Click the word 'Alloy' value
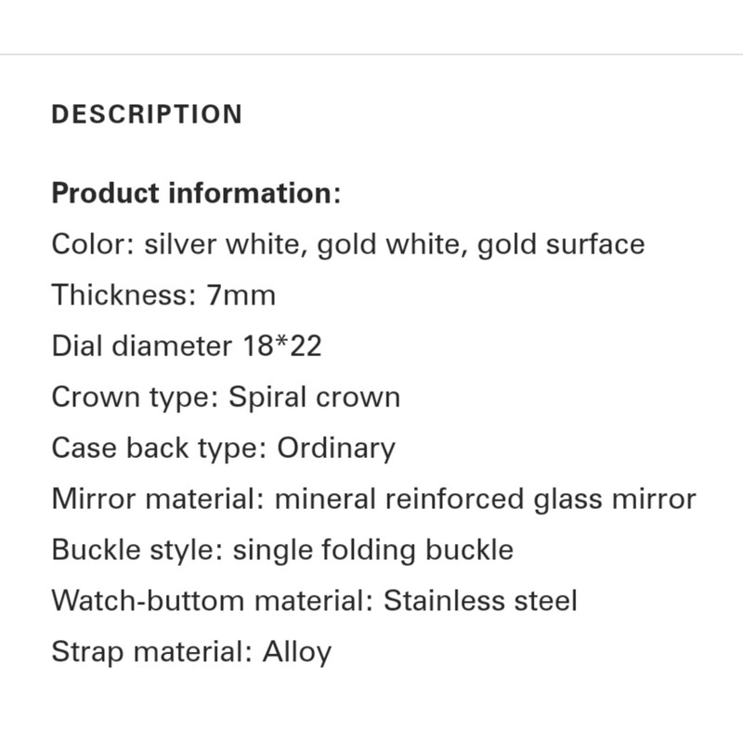 point(297,653)
